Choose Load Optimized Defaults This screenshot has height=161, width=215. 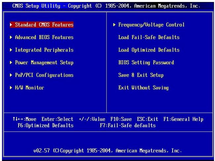tap(149, 50)
